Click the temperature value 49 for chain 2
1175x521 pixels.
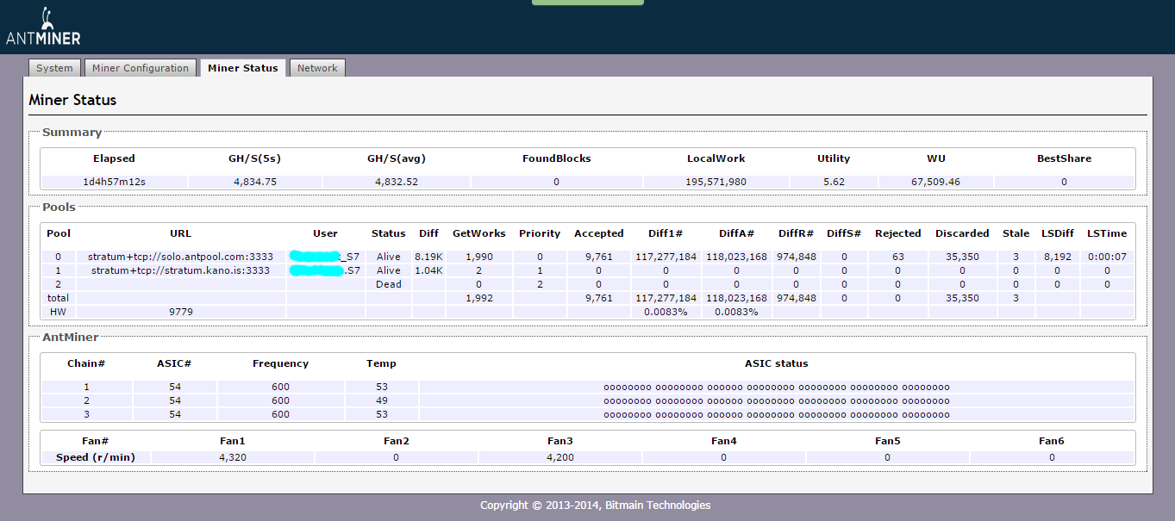(381, 400)
